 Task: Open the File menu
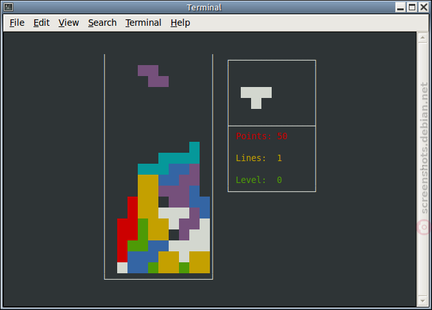tap(17, 23)
